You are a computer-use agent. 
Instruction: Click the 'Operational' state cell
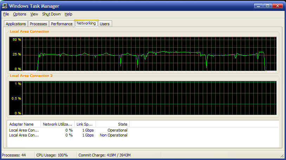117,130
